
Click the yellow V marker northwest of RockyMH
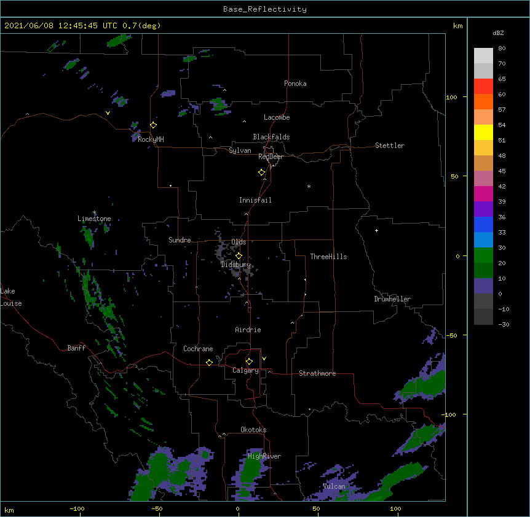point(108,113)
